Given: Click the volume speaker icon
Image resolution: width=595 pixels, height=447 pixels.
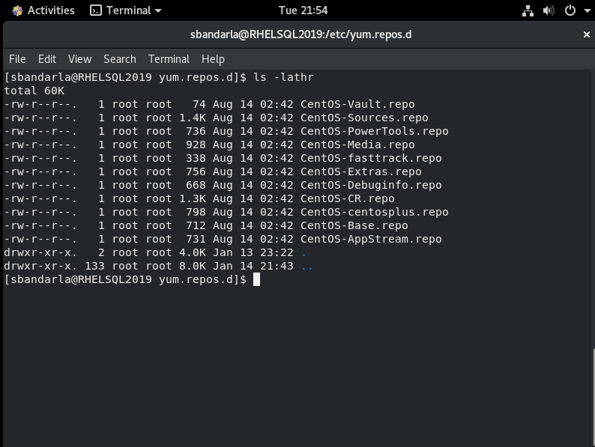Looking at the screenshot, I should (x=548, y=10).
